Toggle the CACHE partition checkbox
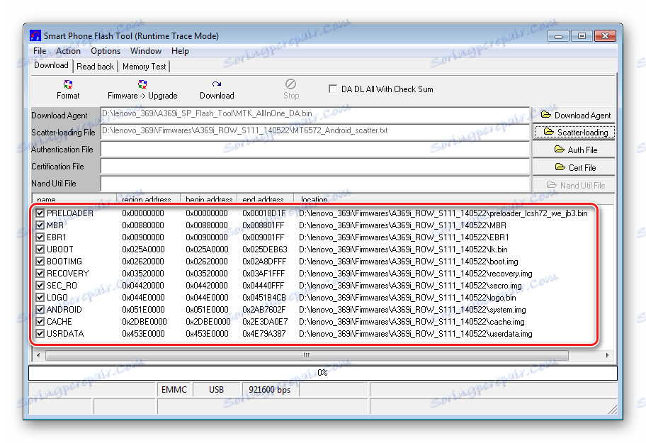Screen dimensions: 646x443 [x=40, y=321]
